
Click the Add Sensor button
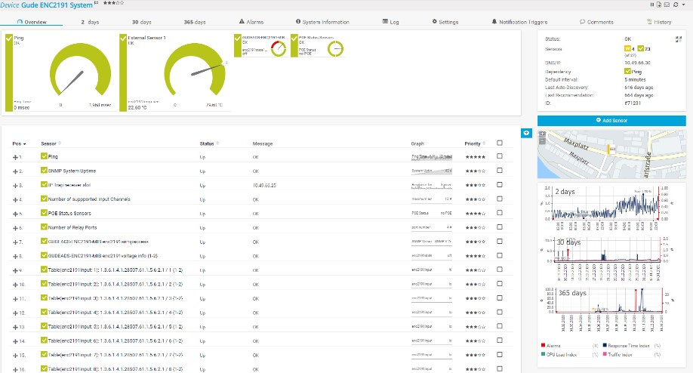pyautogui.click(x=611, y=120)
